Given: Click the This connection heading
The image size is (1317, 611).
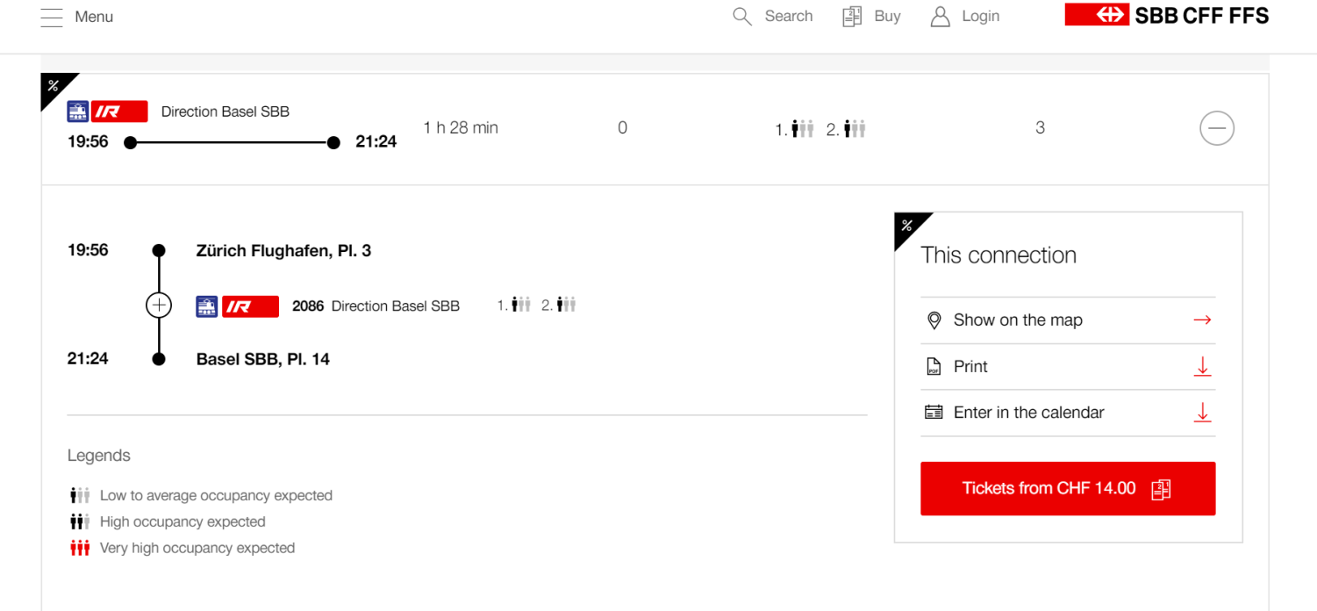Looking at the screenshot, I should [998, 255].
